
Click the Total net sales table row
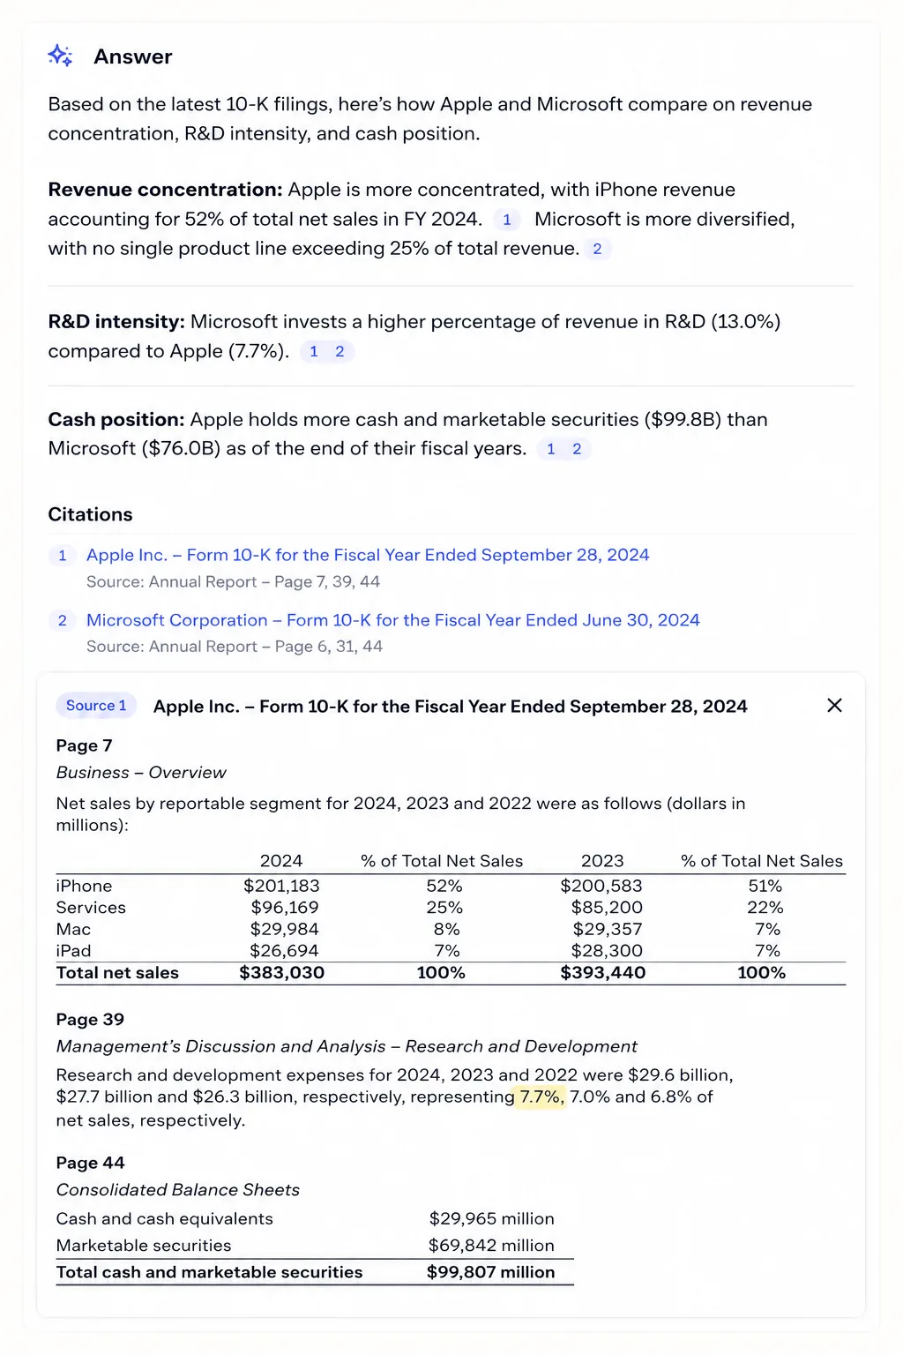pos(451,973)
